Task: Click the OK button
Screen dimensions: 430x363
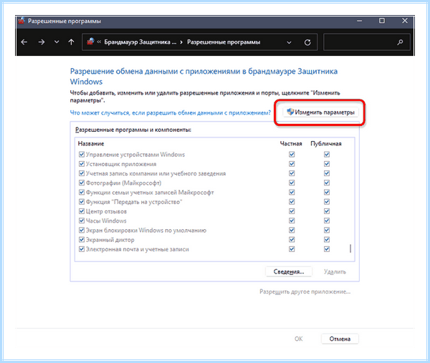Action: [298, 339]
